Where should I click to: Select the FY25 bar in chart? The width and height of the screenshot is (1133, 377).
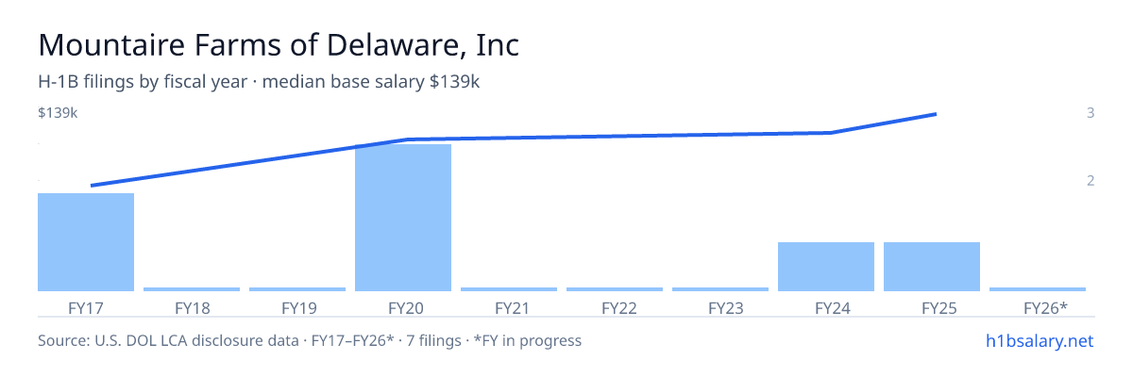coord(932,267)
